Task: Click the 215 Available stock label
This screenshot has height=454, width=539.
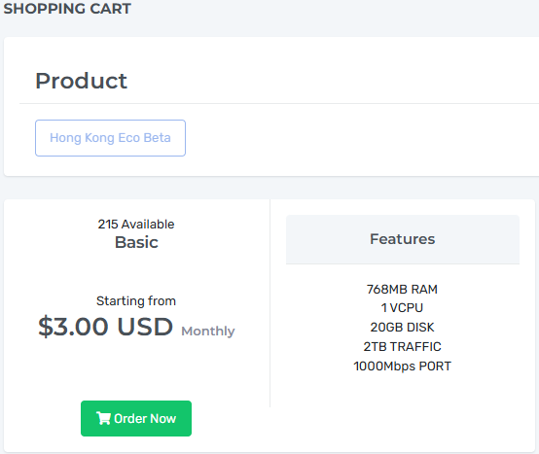Action: 136,225
